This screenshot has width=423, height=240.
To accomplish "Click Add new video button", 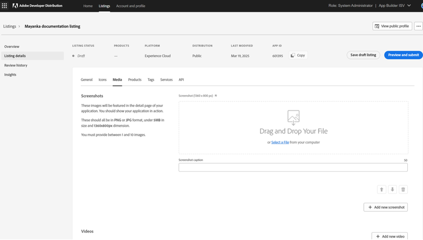I will (390, 236).
